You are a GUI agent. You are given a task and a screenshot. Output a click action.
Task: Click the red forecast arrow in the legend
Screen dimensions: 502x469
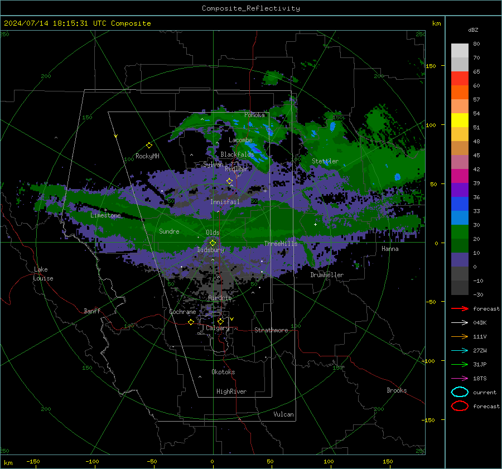coord(460,308)
